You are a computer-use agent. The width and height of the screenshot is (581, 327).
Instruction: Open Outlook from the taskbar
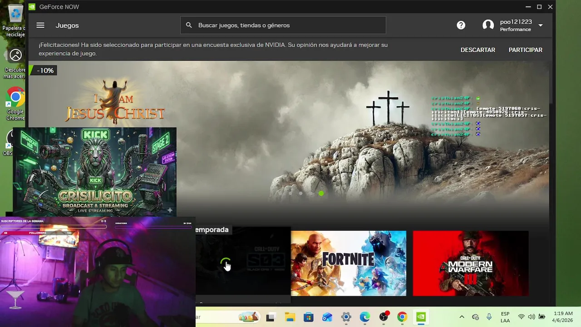327,317
